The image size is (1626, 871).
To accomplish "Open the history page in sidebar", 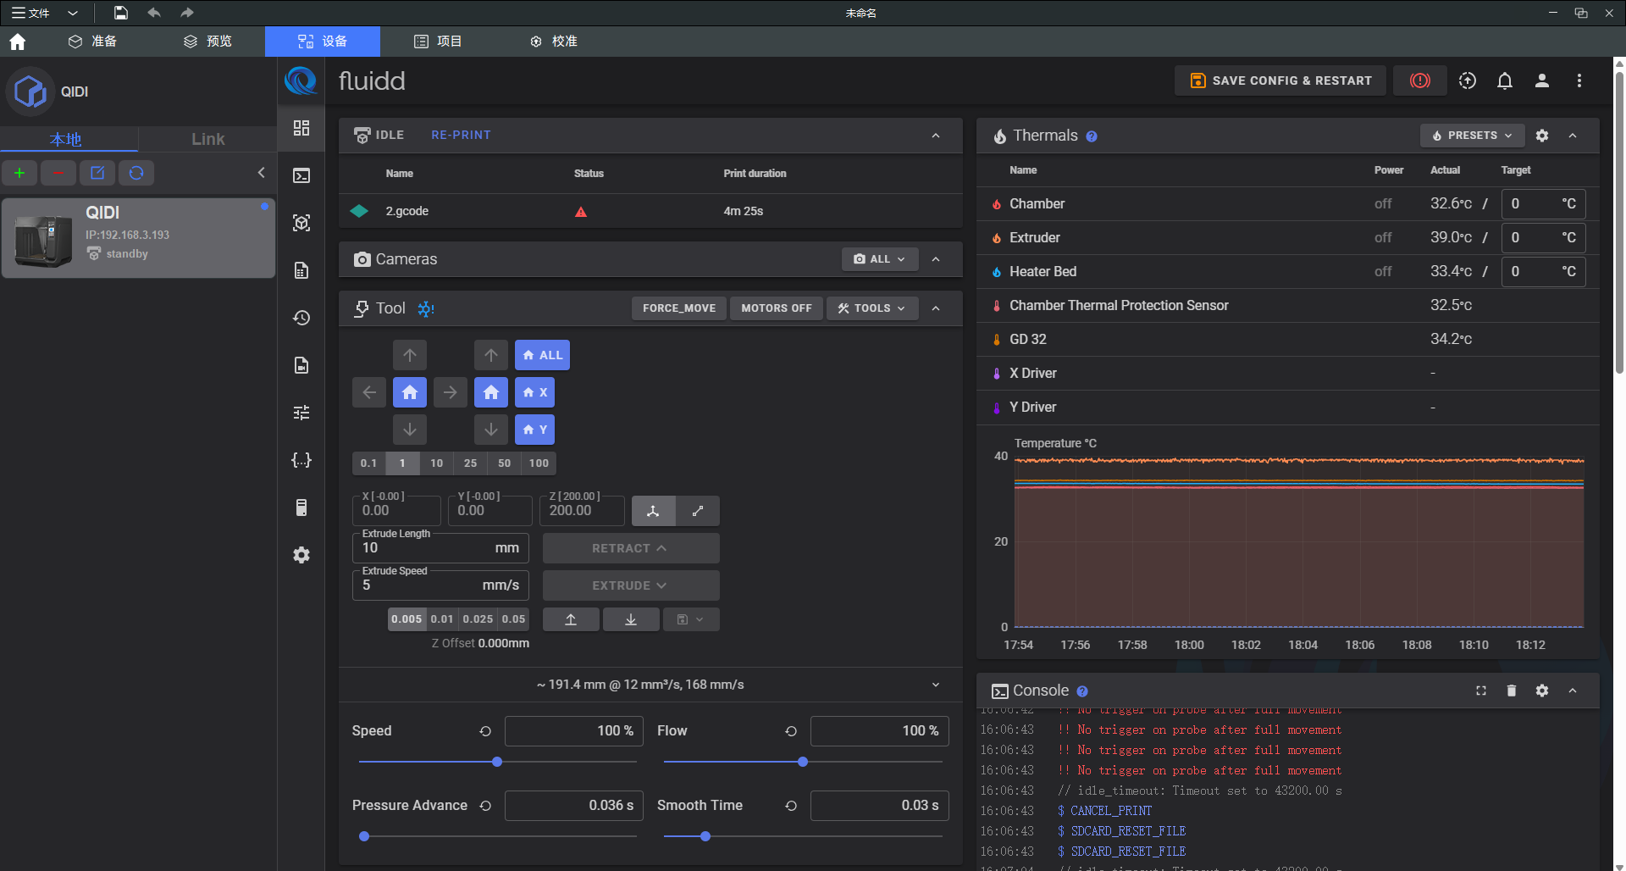I will pos(301,318).
